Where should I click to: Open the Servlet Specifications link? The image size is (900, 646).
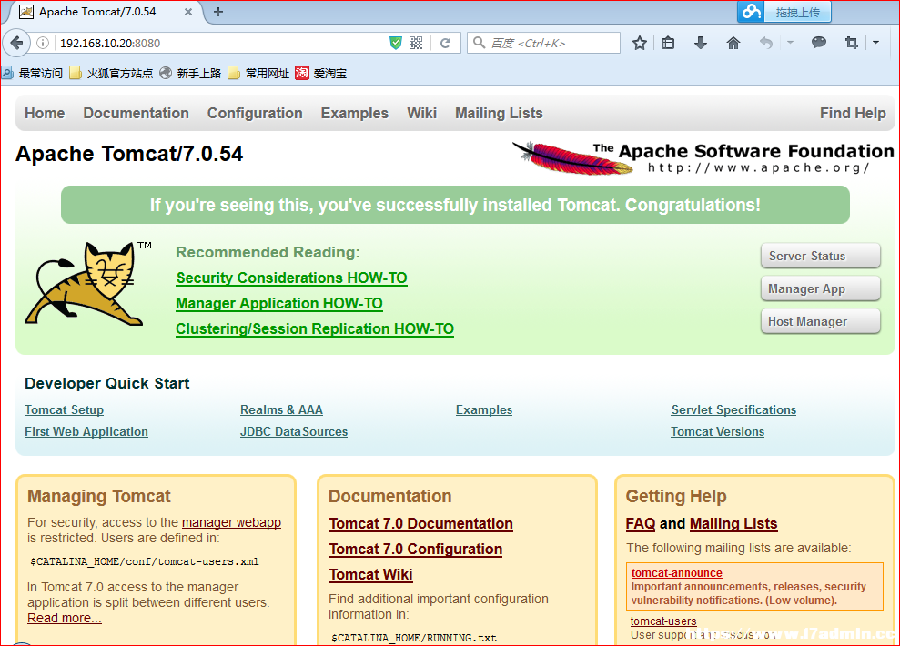click(733, 409)
